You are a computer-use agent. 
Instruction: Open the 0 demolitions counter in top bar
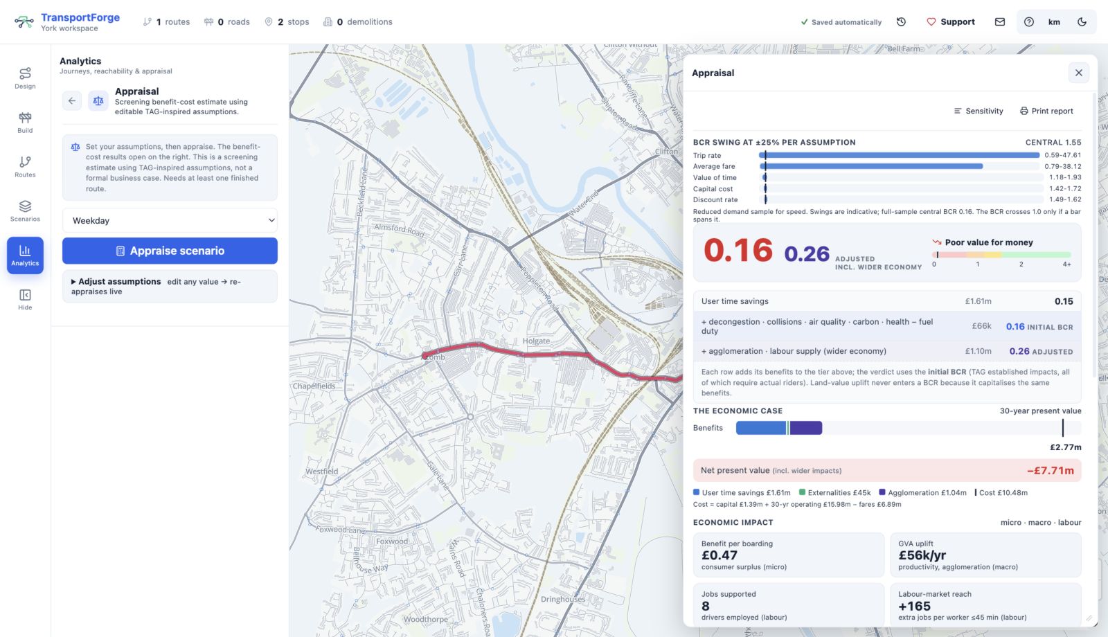(x=358, y=22)
